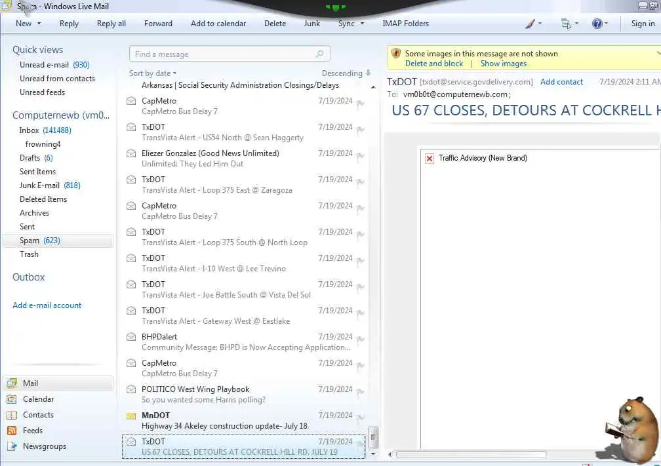
Task: Collapse the Computernewb account folder tree
Action: (x=61, y=115)
